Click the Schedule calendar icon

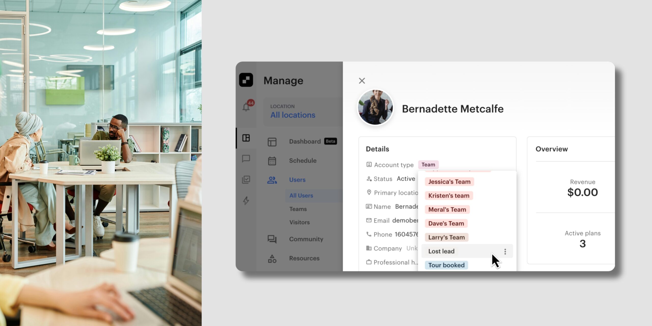pyautogui.click(x=272, y=161)
